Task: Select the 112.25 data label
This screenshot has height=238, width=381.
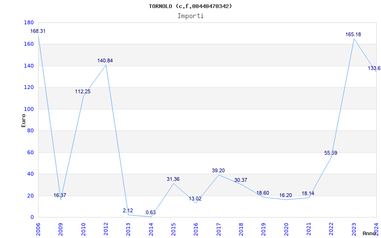Action: click(83, 91)
